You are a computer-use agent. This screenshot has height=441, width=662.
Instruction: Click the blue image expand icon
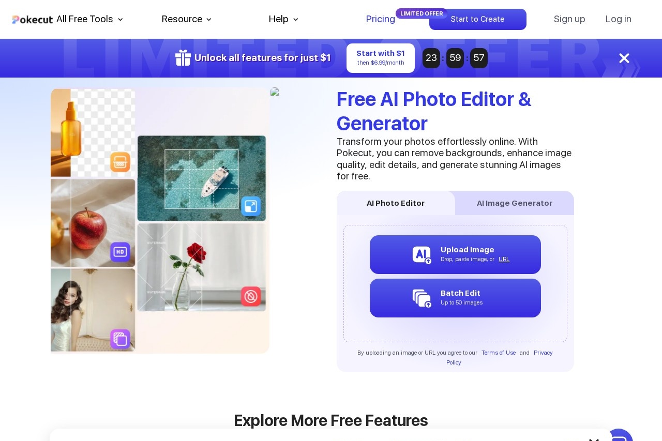coord(251,206)
